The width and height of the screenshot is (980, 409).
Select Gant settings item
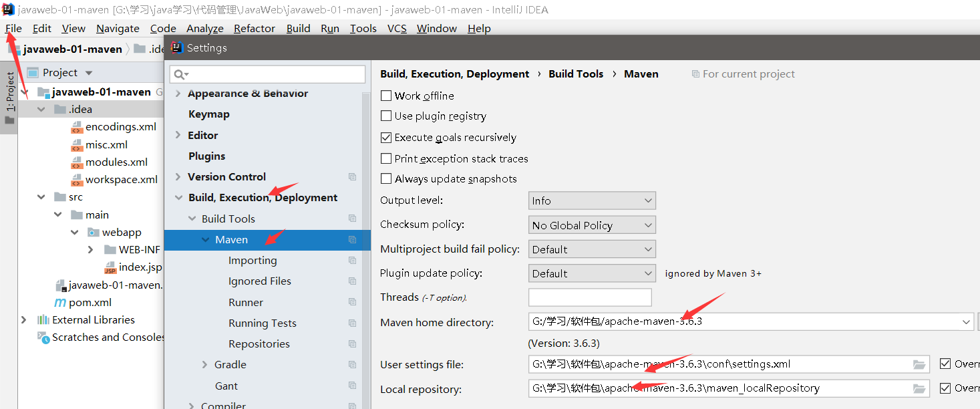[226, 386]
